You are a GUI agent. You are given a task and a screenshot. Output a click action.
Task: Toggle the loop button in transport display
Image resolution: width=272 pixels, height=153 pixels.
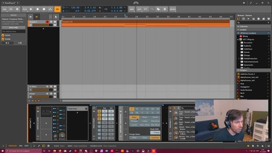click(x=106, y=9)
